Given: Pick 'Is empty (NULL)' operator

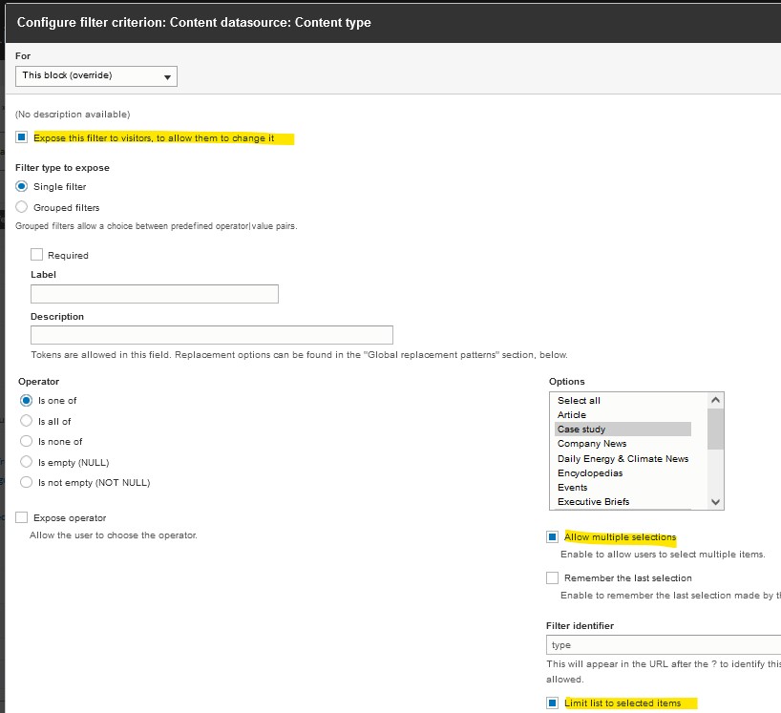Looking at the screenshot, I should (x=27, y=462).
